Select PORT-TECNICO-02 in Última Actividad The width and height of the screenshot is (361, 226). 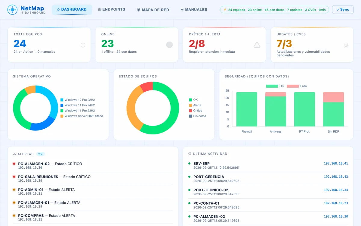pos(268,192)
